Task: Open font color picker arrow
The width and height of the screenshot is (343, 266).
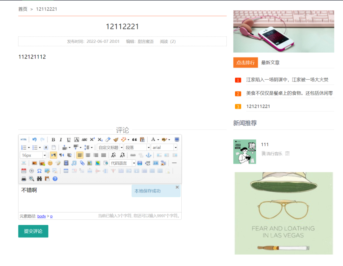Action: click(x=158, y=140)
